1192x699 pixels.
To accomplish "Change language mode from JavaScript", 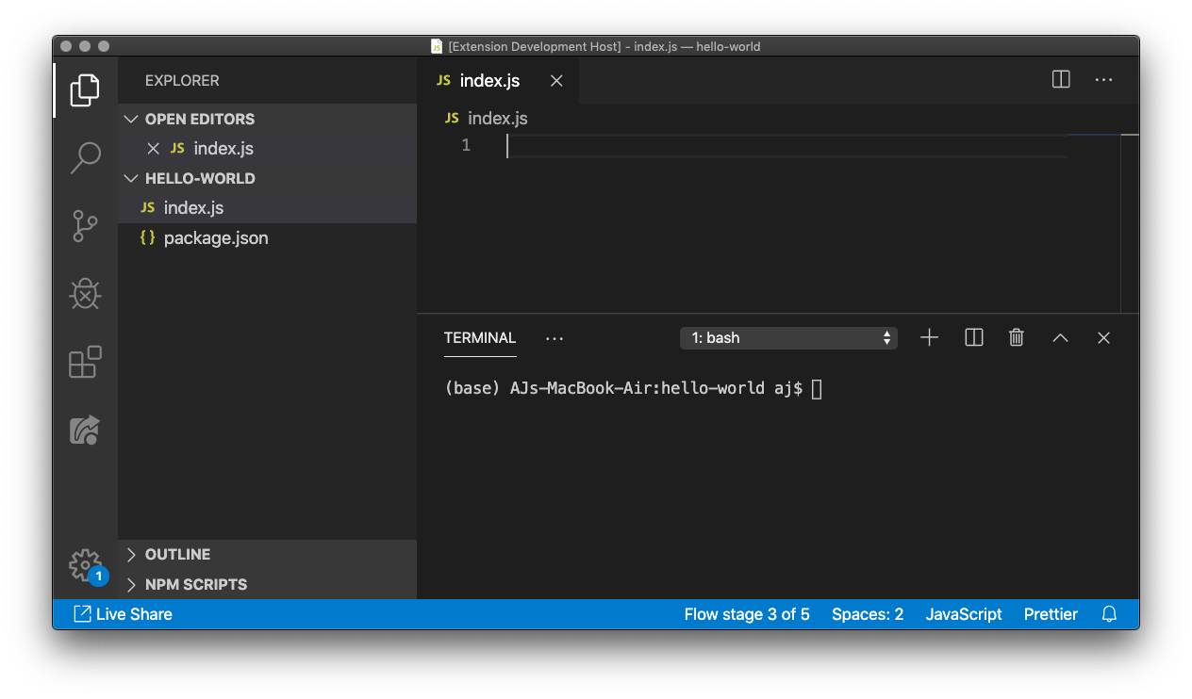I will (963, 614).
